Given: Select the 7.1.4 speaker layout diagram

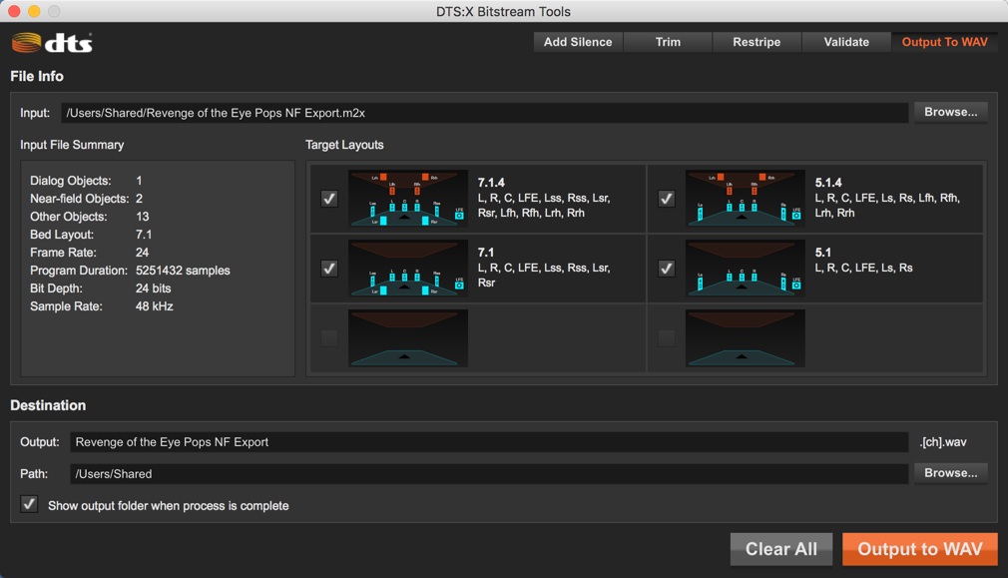Looking at the screenshot, I should point(407,199).
